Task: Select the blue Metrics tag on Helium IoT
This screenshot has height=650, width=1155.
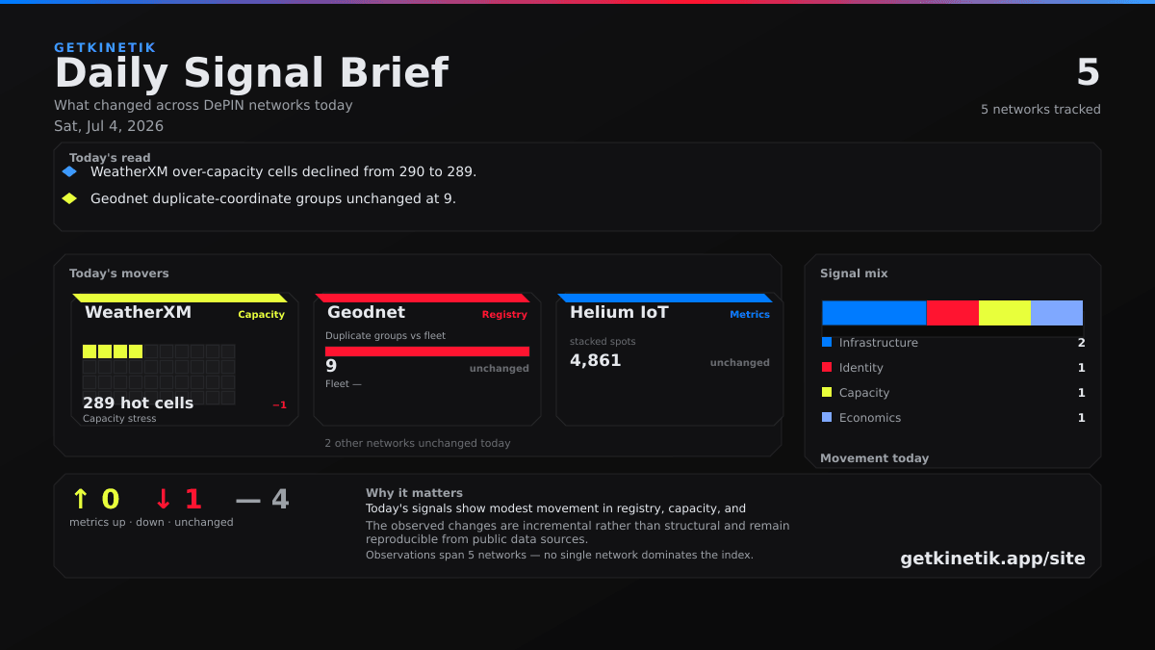Action: 750,315
